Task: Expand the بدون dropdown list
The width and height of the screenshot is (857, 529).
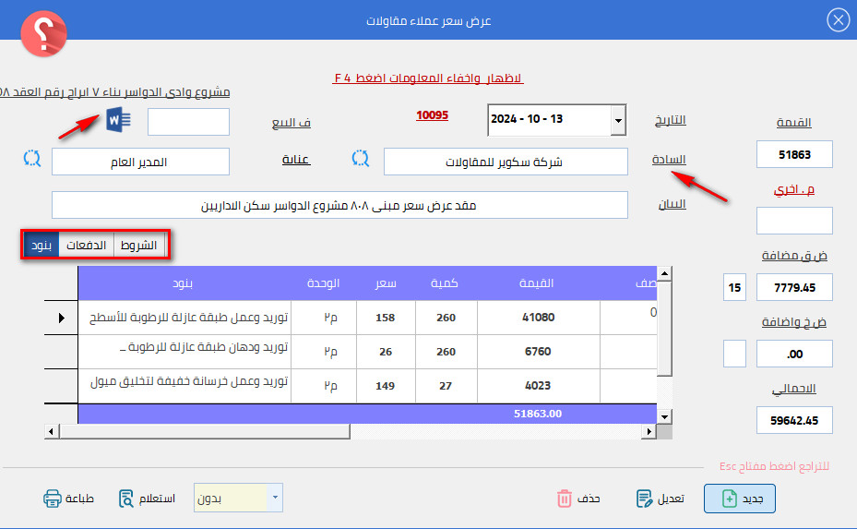Action: click(x=275, y=499)
